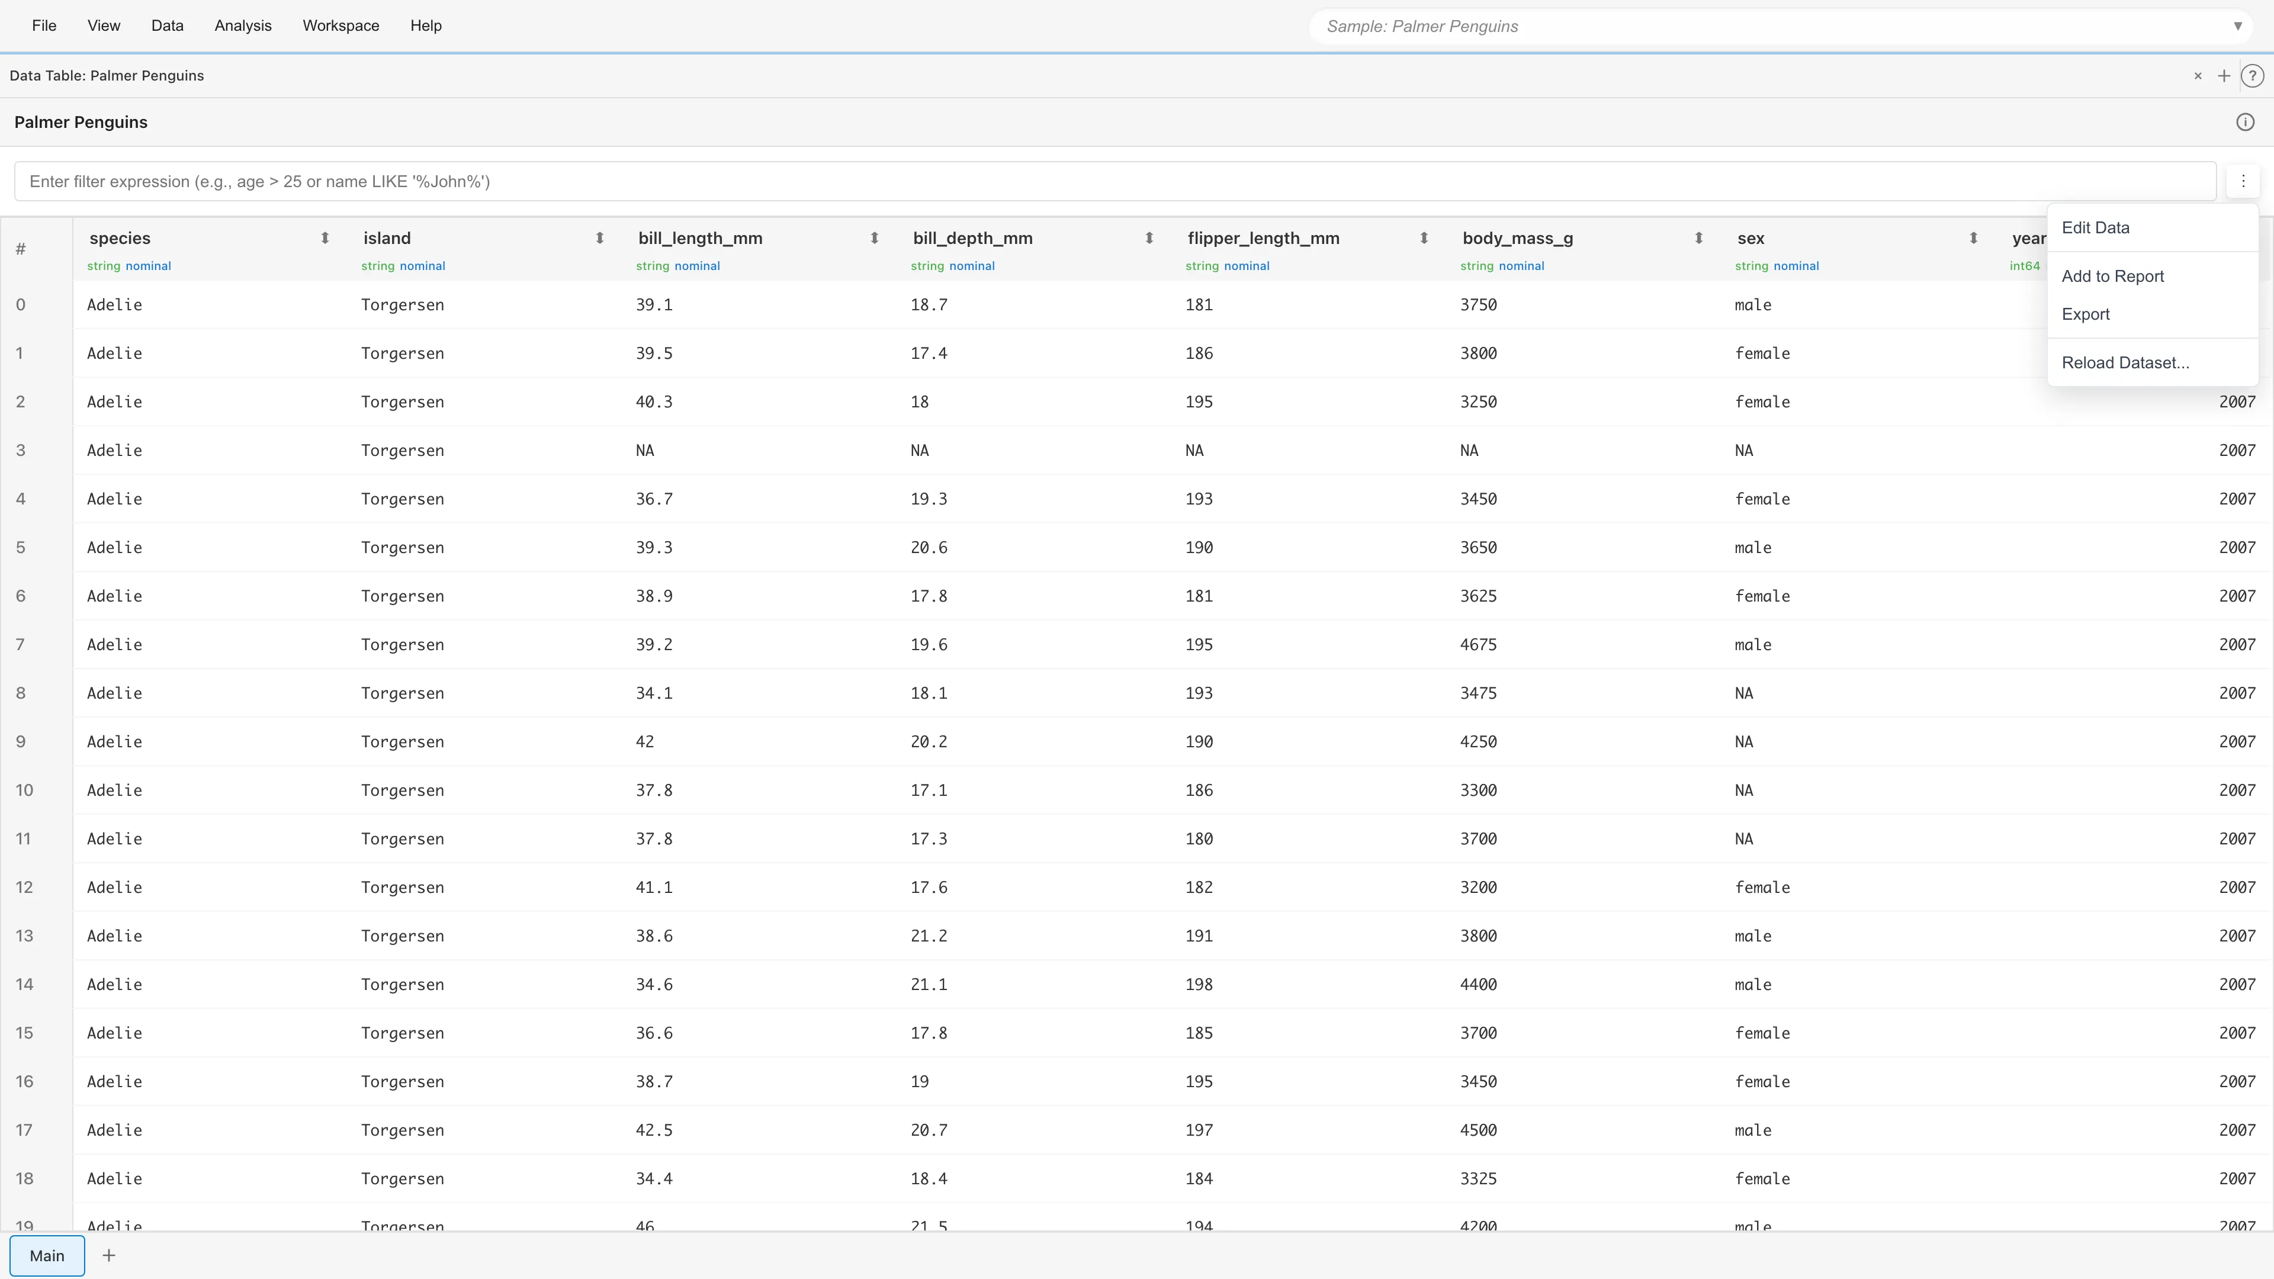Choose Reload Dataset... from menu
The image size is (2274, 1279).
click(x=2125, y=363)
